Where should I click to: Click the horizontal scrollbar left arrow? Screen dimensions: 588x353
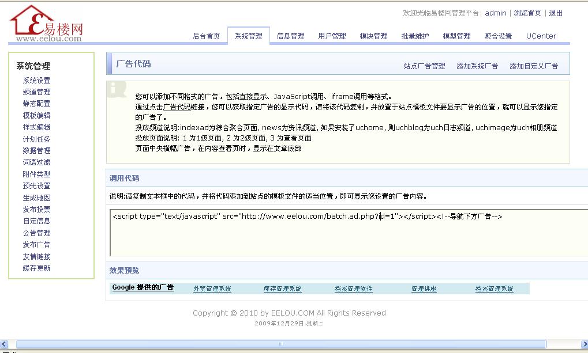tap(4, 344)
